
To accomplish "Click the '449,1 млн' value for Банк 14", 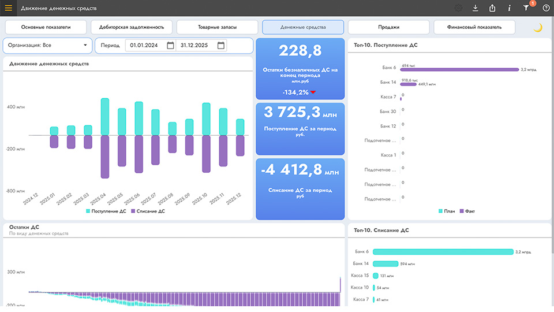I will point(427,84).
